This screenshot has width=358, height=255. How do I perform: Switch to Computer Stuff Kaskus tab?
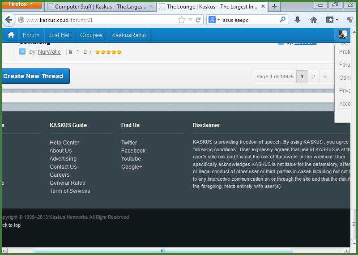[x=100, y=7]
